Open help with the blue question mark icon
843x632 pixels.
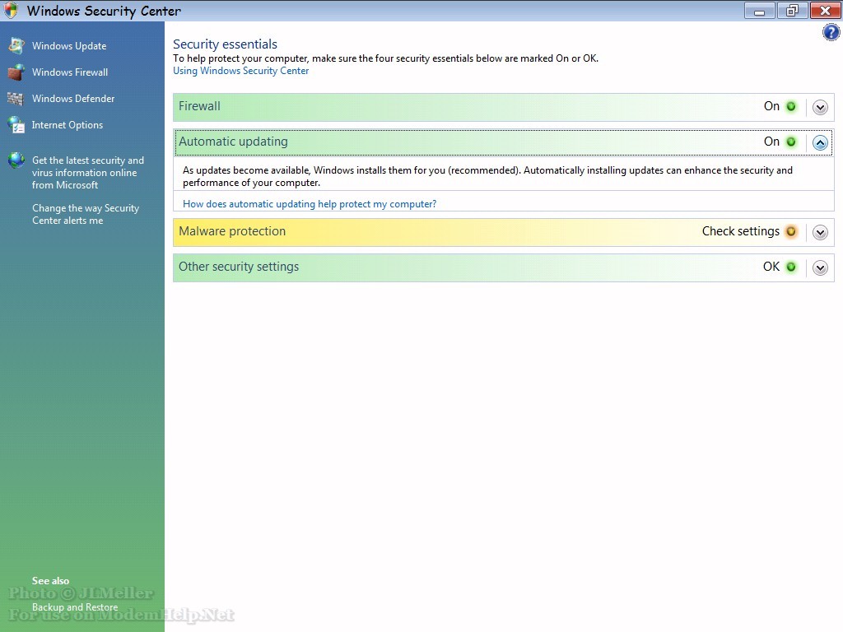click(831, 32)
